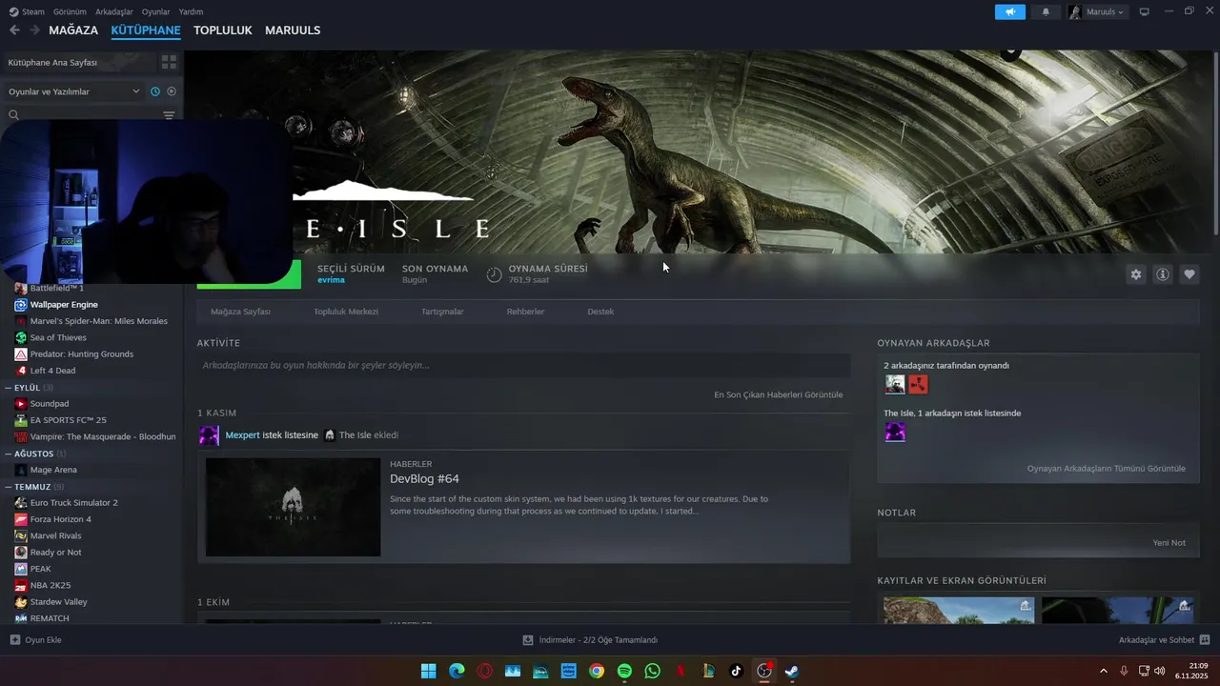
Task: Open the Oyunlar ve Yazılımlar dropdown
Action: 73,91
